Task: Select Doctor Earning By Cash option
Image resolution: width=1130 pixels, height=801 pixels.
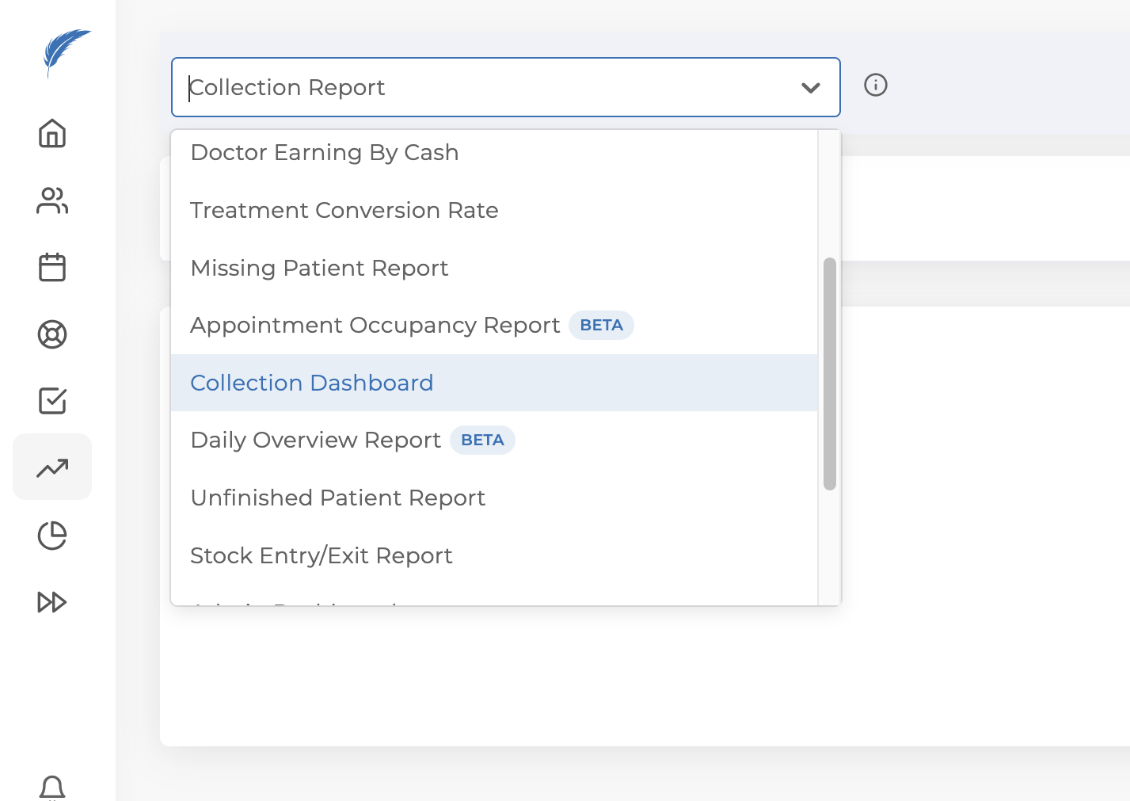Action: tap(325, 152)
